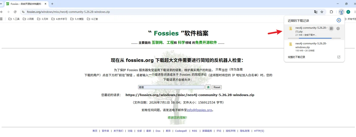The height and width of the screenshot is (137, 356).
Task: Open the apps grid icon in bookmarks bar
Action: point(1,19)
